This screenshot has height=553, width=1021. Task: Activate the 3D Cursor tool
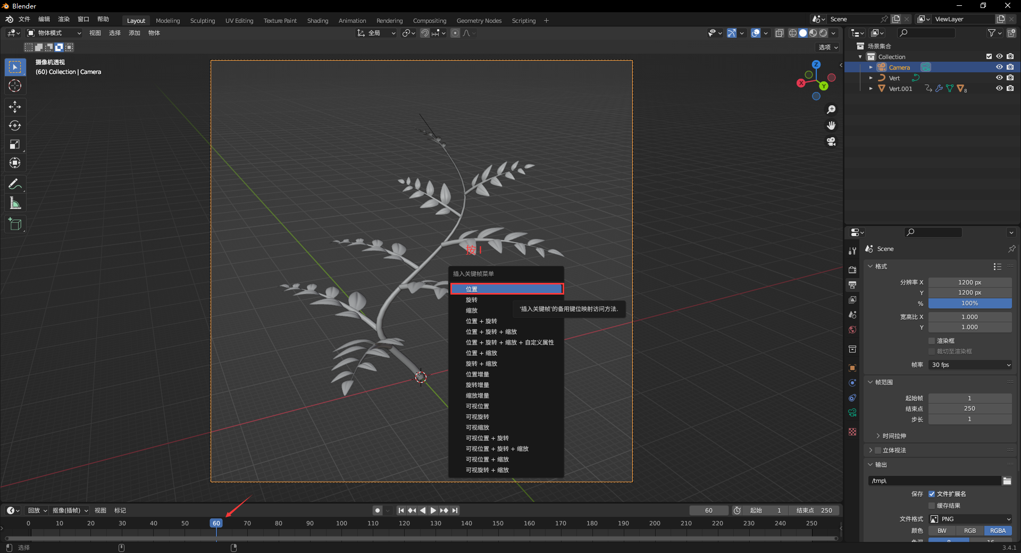click(x=15, y=86)
